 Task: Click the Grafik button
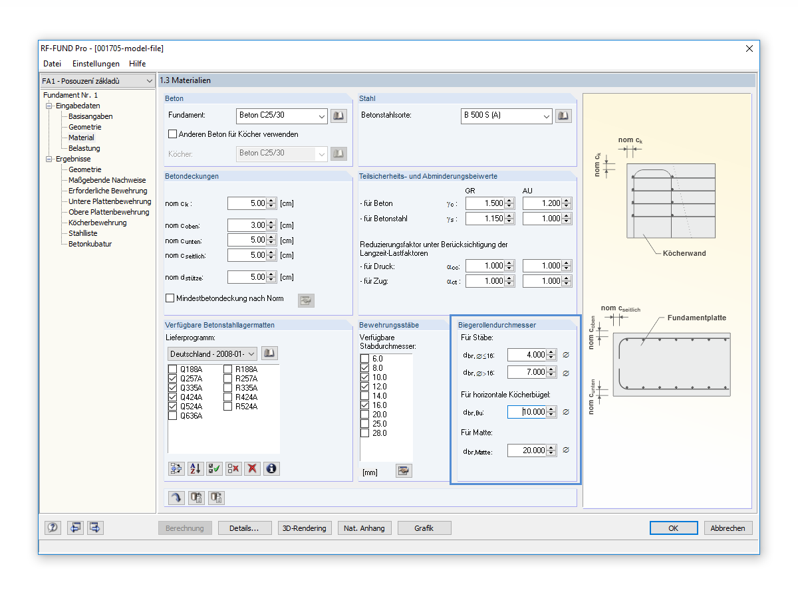[x=424, y=528]
